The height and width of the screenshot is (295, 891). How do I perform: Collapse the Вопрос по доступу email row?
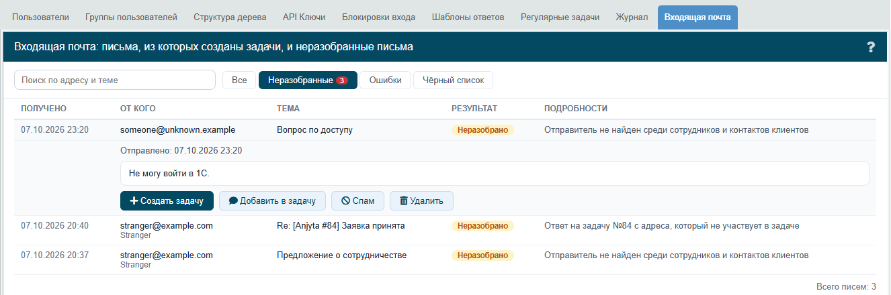(x=445, y=130)
